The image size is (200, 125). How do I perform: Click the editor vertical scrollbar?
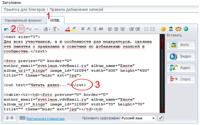pos(162,73)
